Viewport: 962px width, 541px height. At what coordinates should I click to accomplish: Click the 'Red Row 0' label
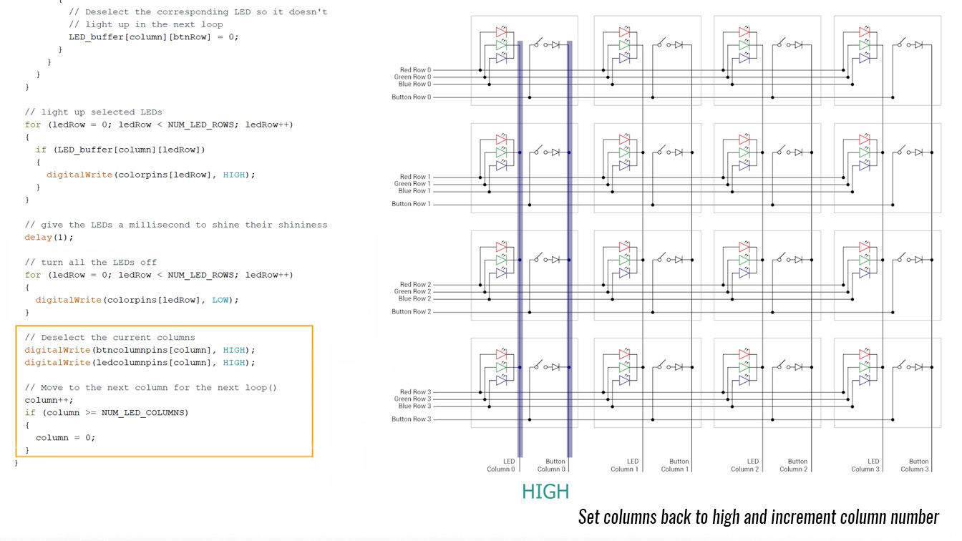click(x=415, y=70)
